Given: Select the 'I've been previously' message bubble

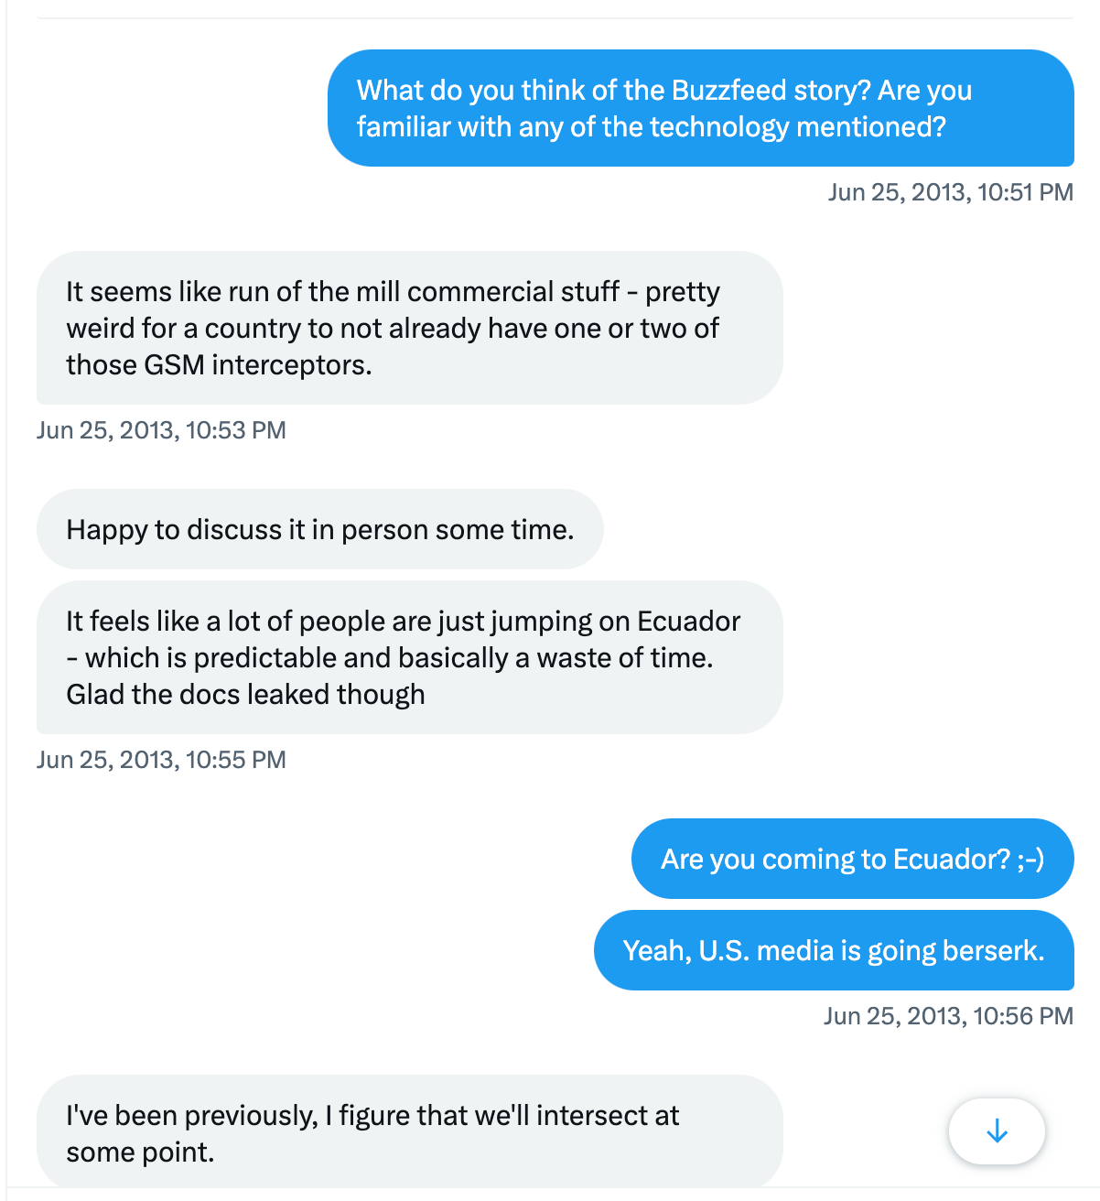Looking at the screenshot, I should (x=409, y=1132).
